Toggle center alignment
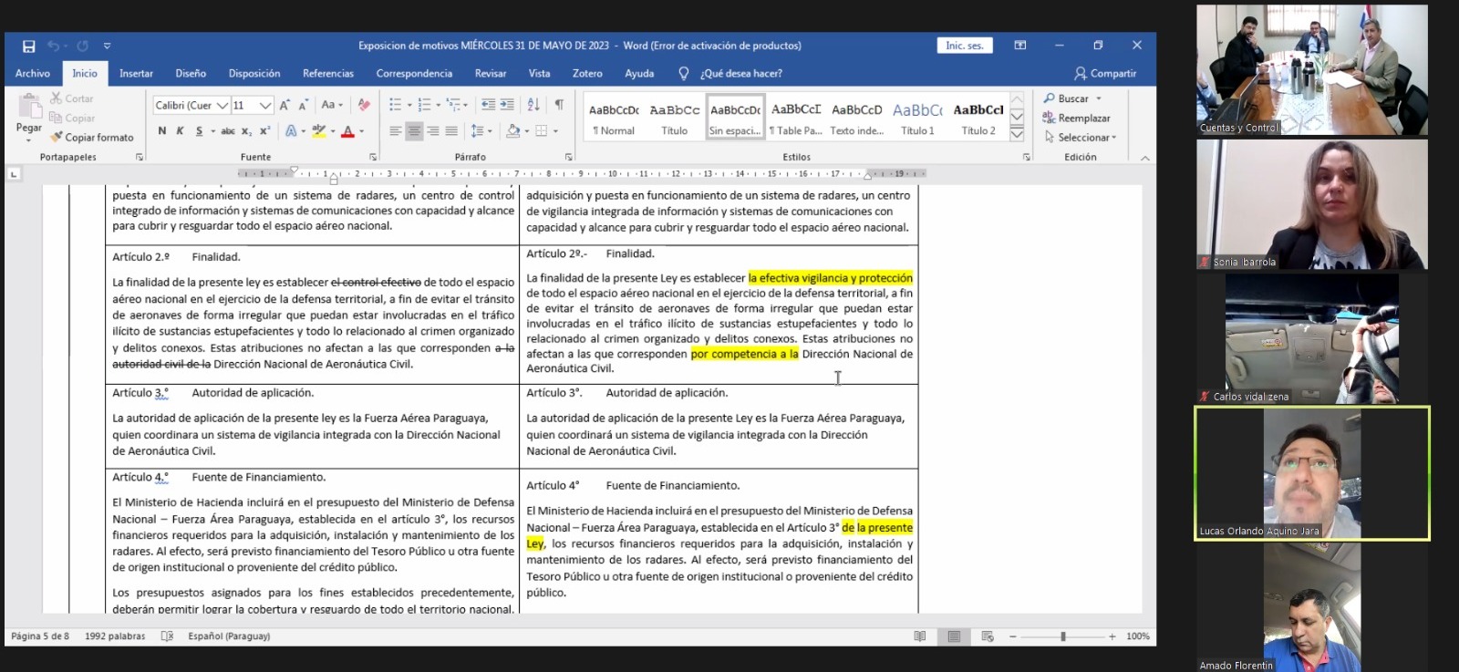1459x672 pixels. pyautogui.click(x=414, y=131)
